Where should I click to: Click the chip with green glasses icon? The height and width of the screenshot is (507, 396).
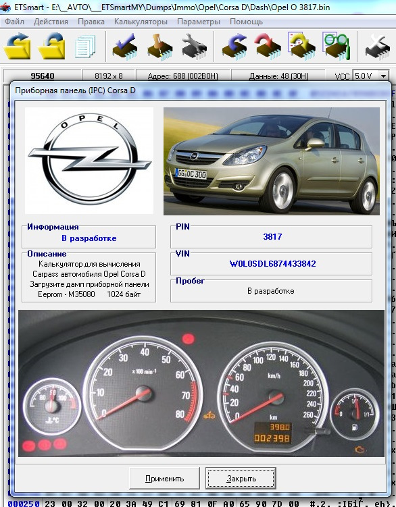coord(337,46)
